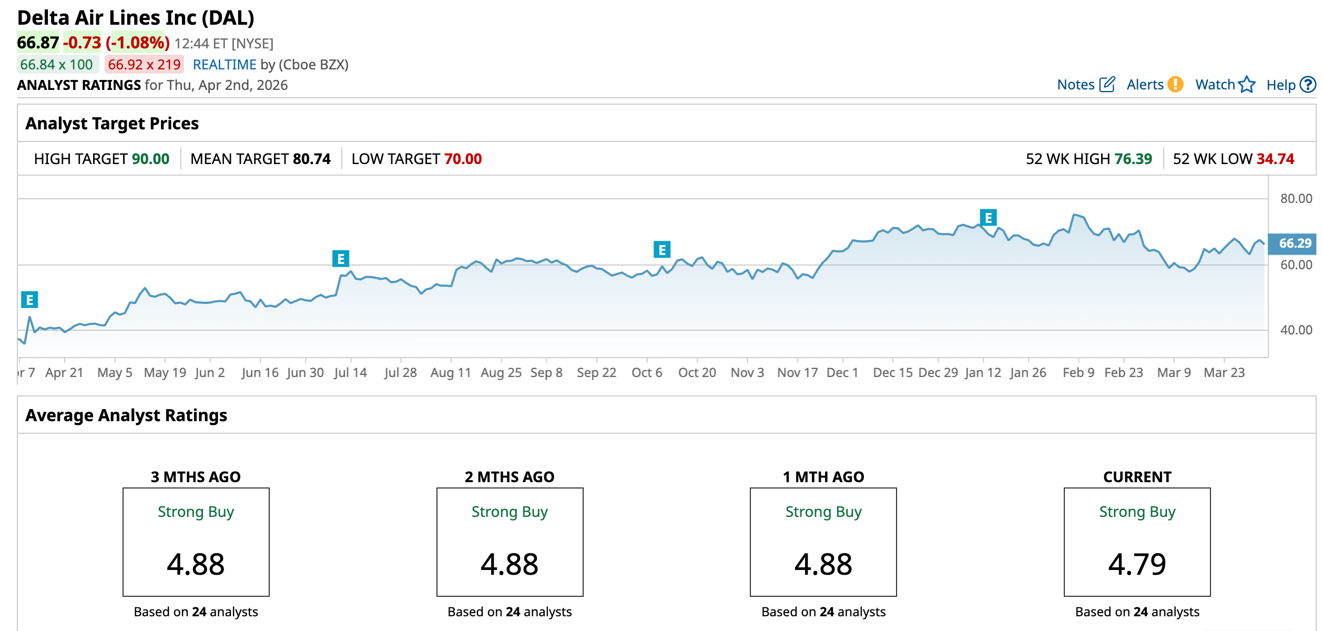Viewport: 1323px width, 631px height.
Task: Click the Alerts text link
Action: point(1145,85)
